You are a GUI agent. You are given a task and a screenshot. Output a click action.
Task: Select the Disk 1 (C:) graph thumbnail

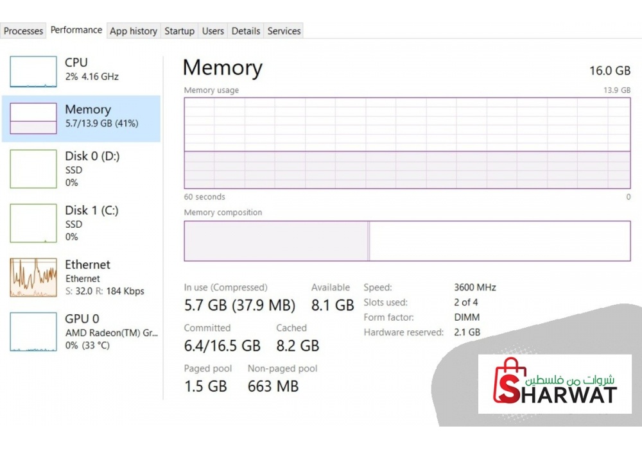point(33,223)
